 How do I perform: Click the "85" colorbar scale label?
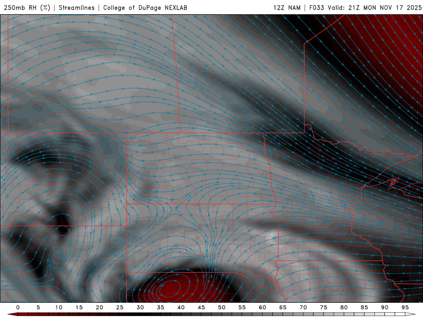(x=364, y=307)
